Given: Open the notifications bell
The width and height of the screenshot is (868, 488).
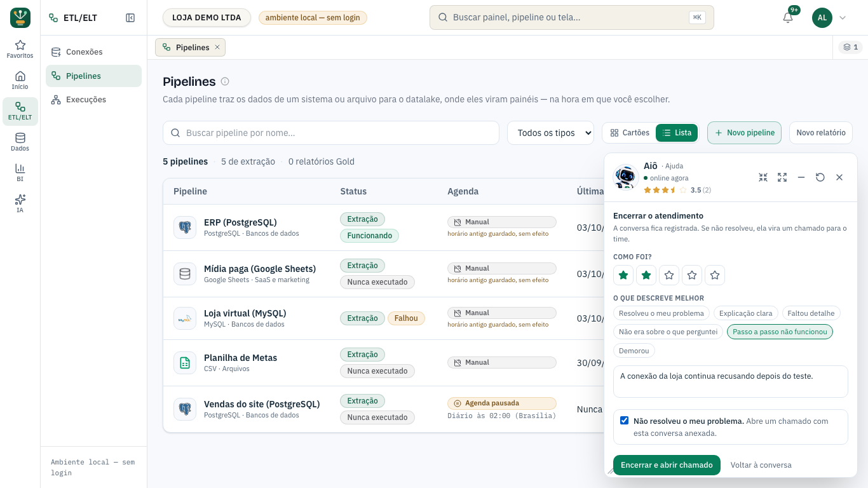Looking at the screenshot, I should point(788,18).
